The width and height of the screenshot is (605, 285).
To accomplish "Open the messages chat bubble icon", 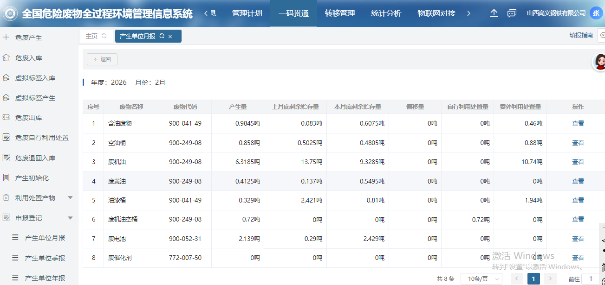I will tap(512, 13).
